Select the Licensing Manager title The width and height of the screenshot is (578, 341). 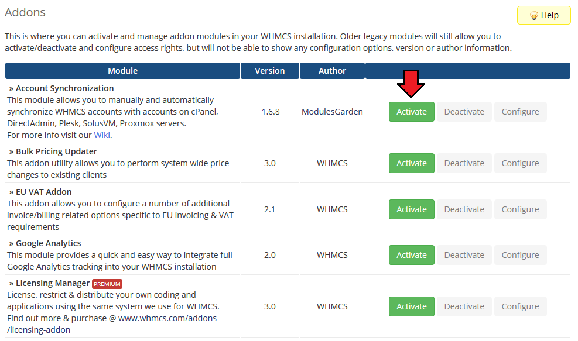point(53,283)
